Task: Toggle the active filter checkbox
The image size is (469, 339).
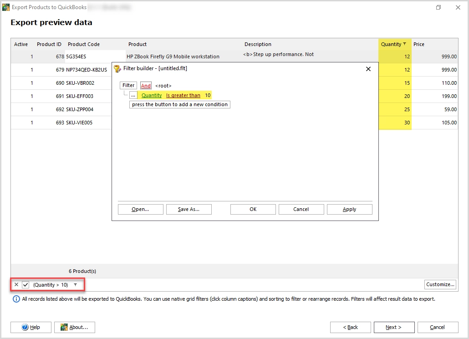Action: (25, 284)
